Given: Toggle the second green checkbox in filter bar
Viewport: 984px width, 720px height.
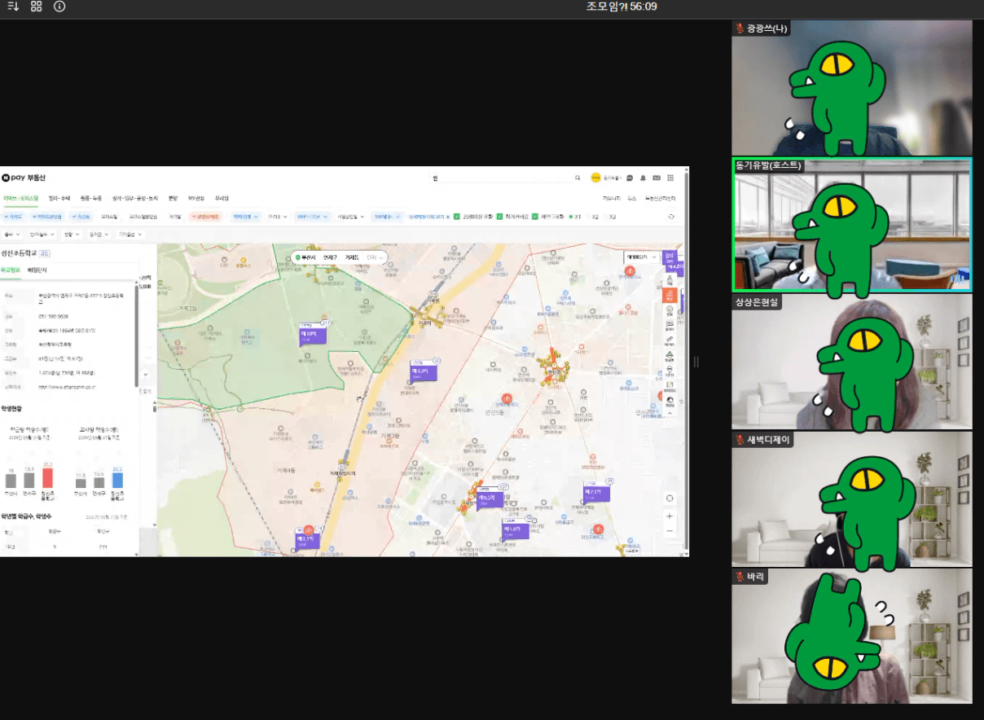Looking at the screenshot, I should pyautogui.click(x=499, y=217).
